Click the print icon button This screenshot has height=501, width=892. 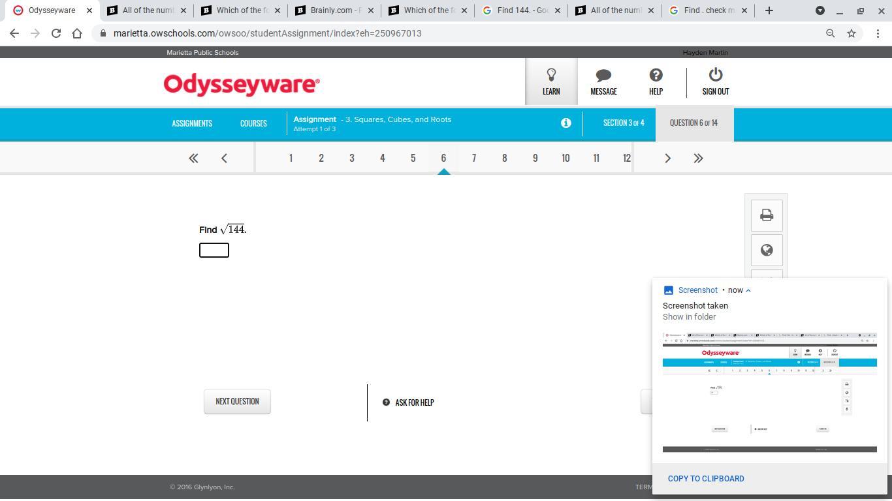click(x=767, y=215)
